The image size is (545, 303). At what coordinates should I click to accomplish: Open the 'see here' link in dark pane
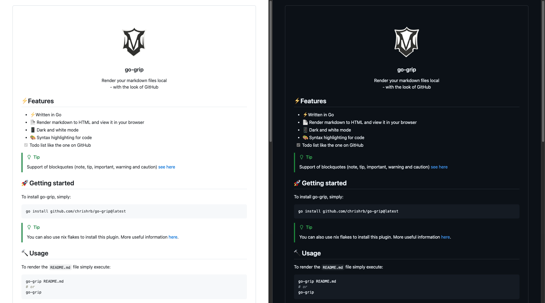pos(439,167)
